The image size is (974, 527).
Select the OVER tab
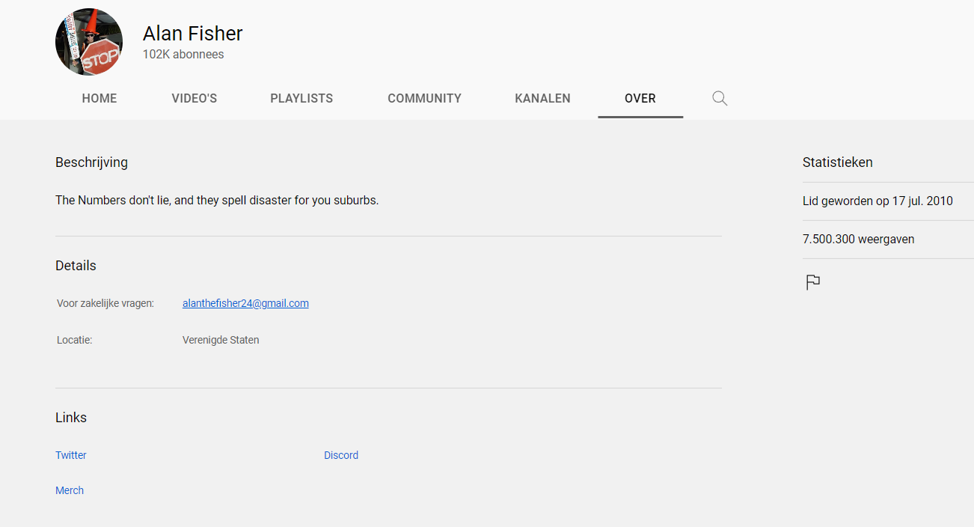click(x=640, y=98)
